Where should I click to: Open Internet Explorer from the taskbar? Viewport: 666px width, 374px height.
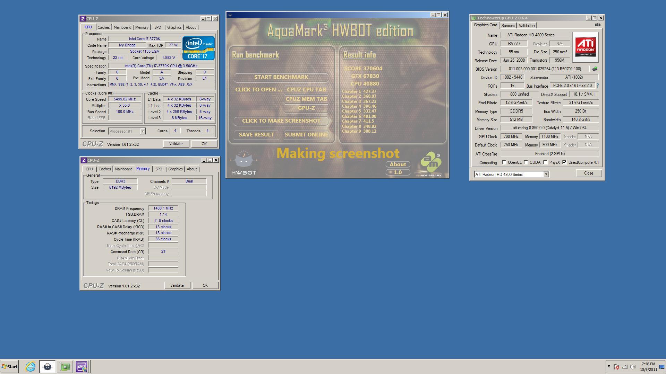click(31, 366)
